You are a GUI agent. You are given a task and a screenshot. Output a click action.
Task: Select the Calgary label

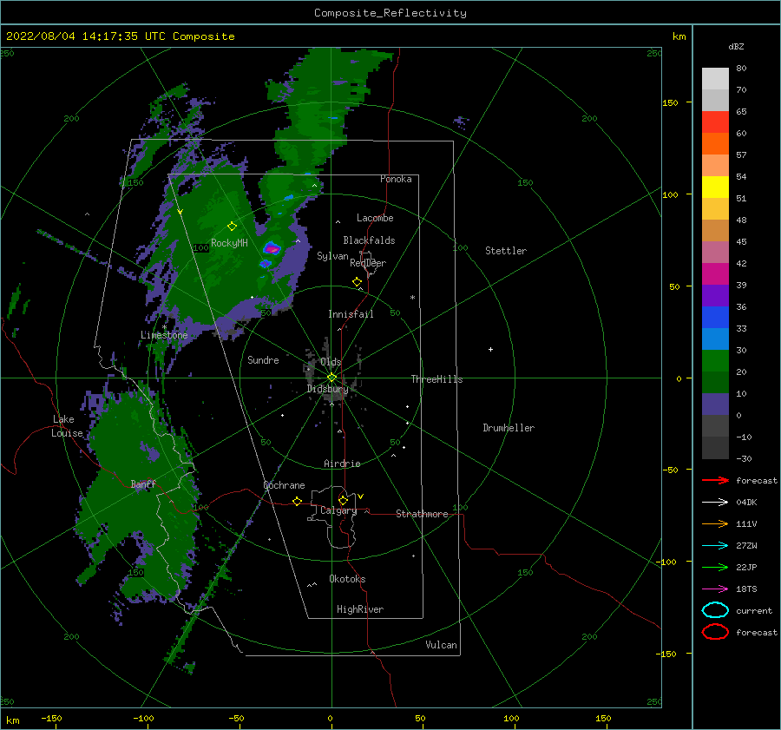tap(338, 510)
